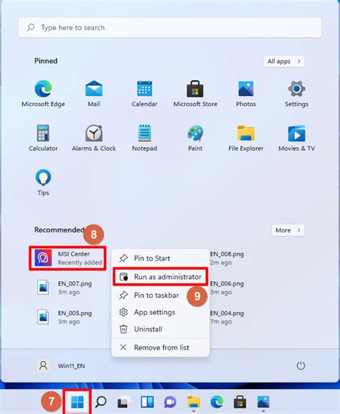Open EN_004.png from Recommended list
This screenshot has height=414, width=340.
point(227,317)
